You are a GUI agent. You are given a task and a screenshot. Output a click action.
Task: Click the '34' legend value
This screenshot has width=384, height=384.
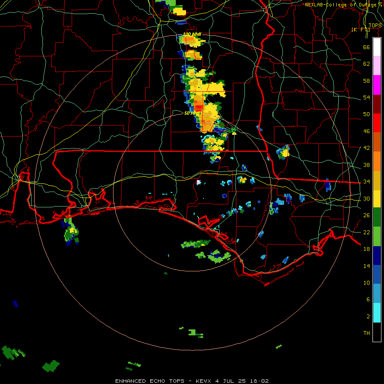coord(367,182)
